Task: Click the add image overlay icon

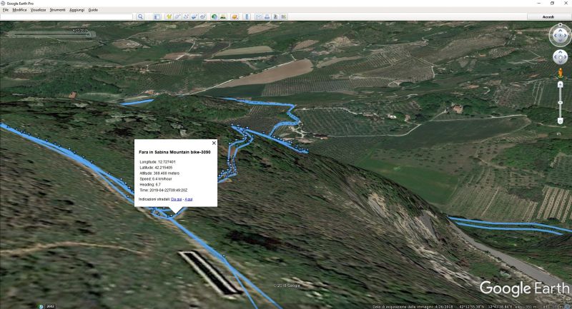Action: coord(194,16)
